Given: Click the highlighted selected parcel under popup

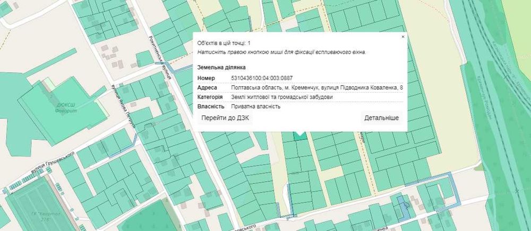Looking at the screenshot, I should (x=301, y=137).
